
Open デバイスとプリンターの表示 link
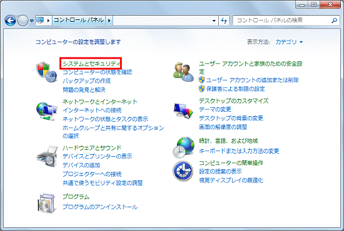[98, 156]
